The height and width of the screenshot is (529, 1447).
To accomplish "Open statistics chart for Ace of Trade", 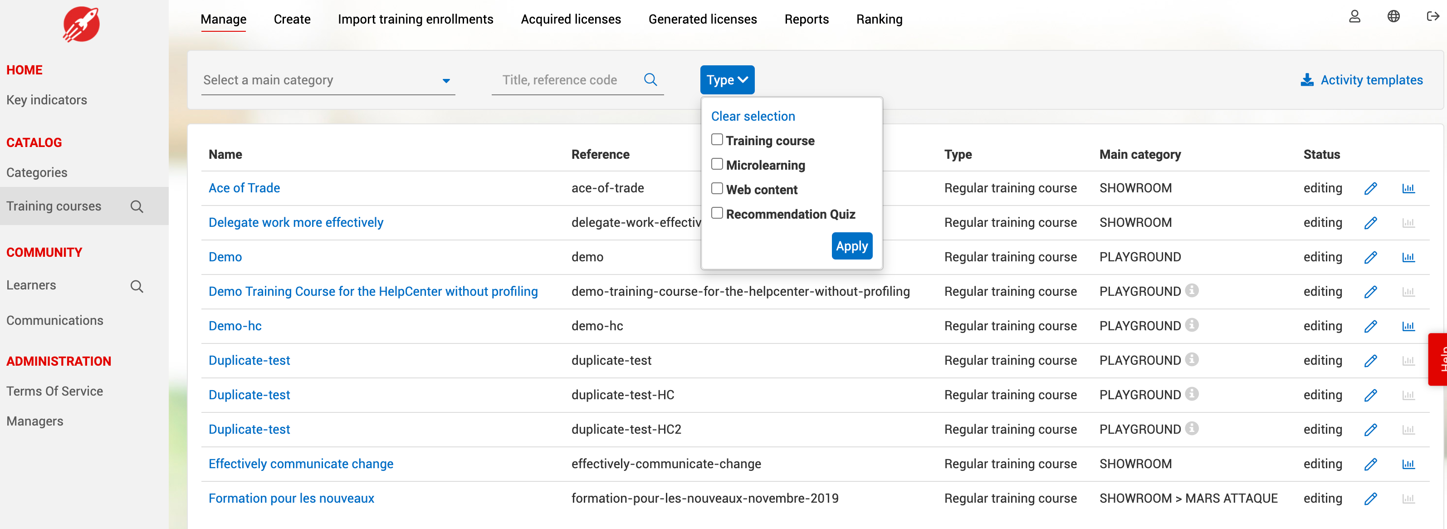I will (1408, 189).
